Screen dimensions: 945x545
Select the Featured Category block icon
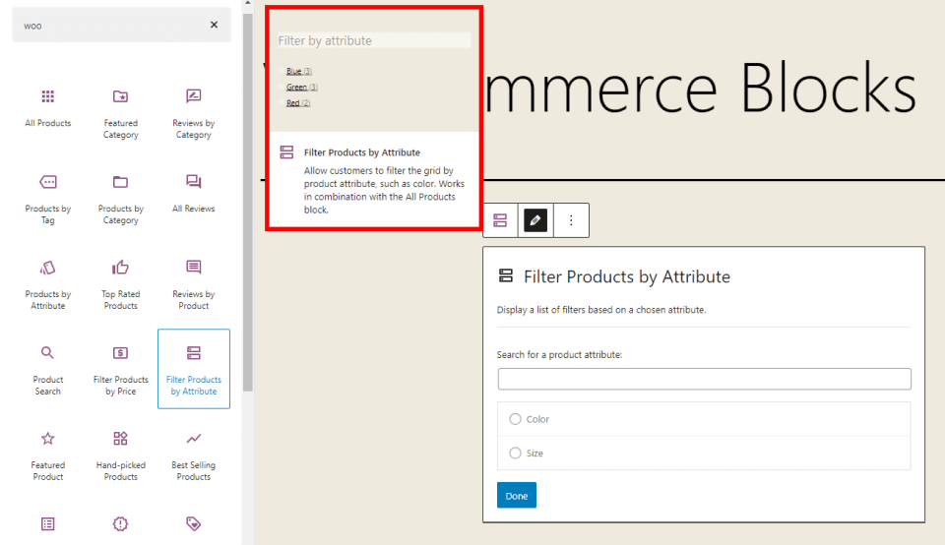pos(120,96)
